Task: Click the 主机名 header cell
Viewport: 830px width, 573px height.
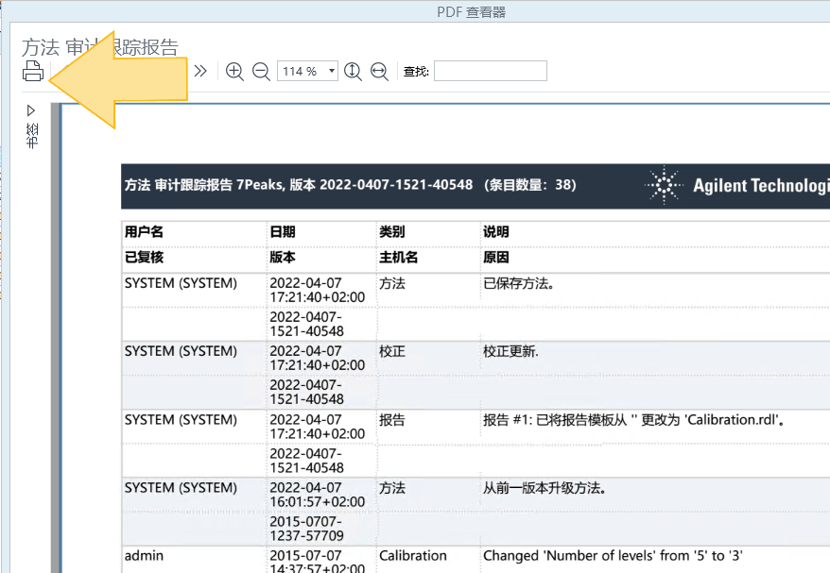Action: (x=399, y=258)
